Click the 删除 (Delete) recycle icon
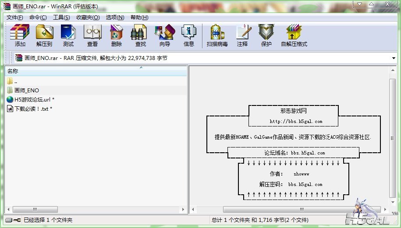The height and width of the screenshot is (228, 401). coord(117,35)
